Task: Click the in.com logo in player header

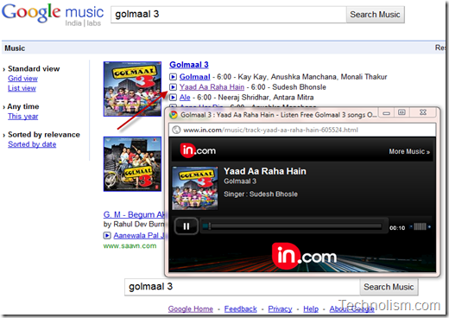Action: pos(198,150)
